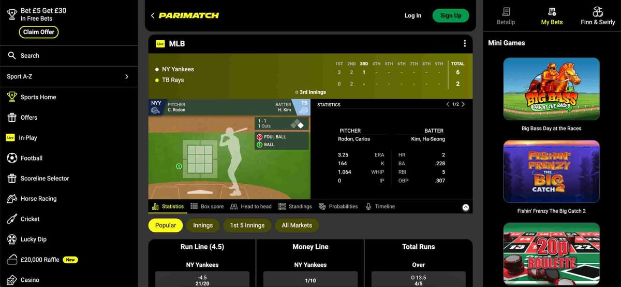621x287 pixels.
Task: Click the FOUL BALL pitch entry
Action: (x=274, y=137)
